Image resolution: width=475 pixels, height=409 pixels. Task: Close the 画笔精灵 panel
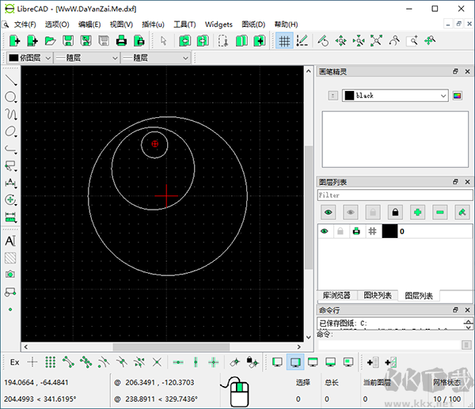[467, 71]
